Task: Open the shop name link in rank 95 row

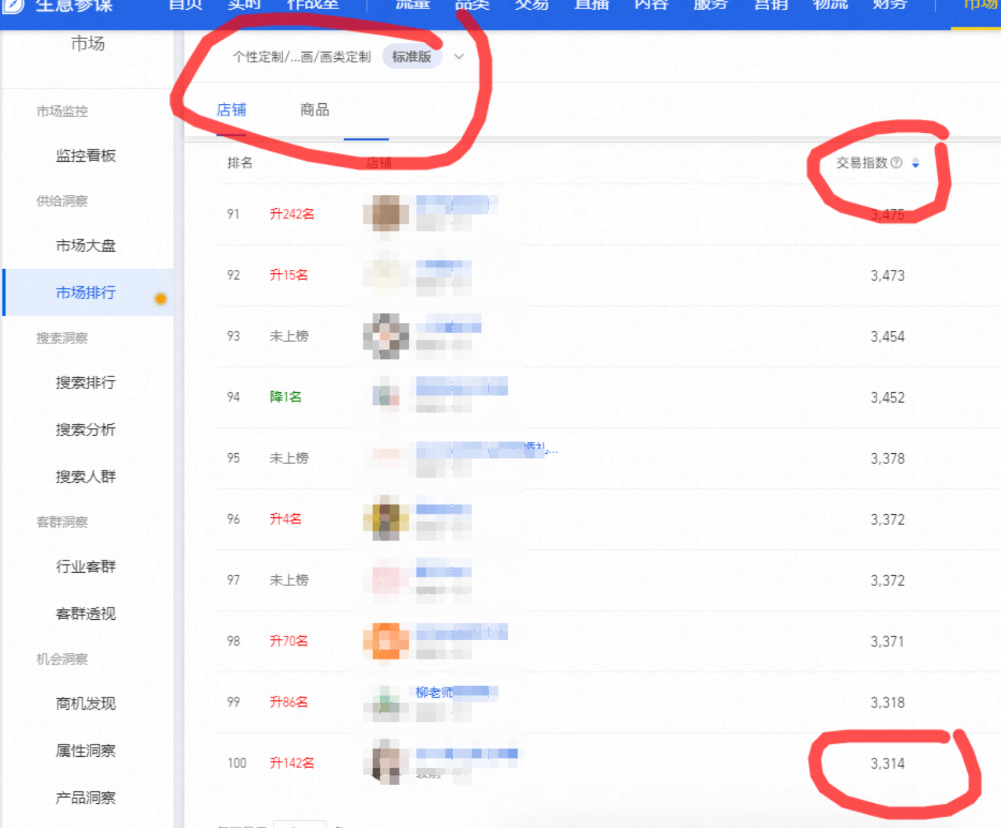Action: (487, 449)
